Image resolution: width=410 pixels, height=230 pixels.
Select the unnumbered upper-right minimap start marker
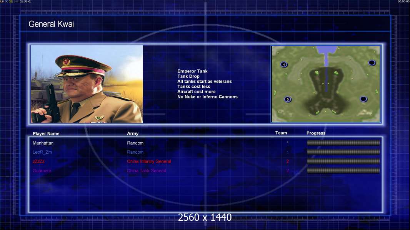(372, 63)
